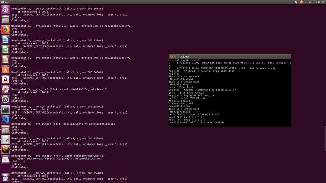Click 'recv "hello" from 127.0.0.1:41830' in QEMU
This screenshot has width=326, height=183.
tap(194, 114)
